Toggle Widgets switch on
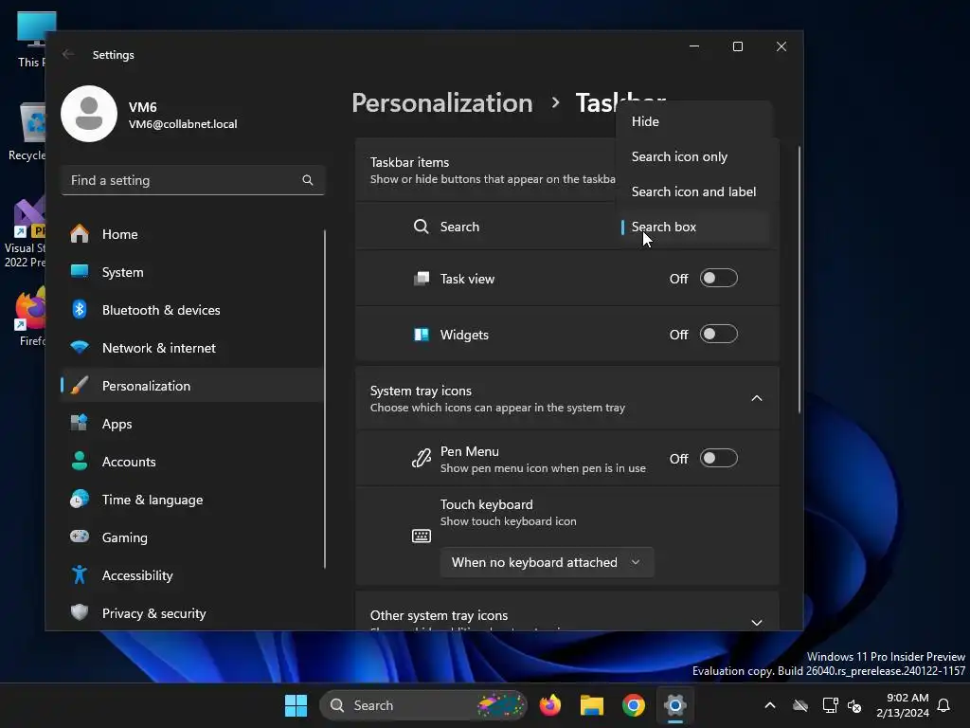970x728 pixels. (x=719, y=335)
